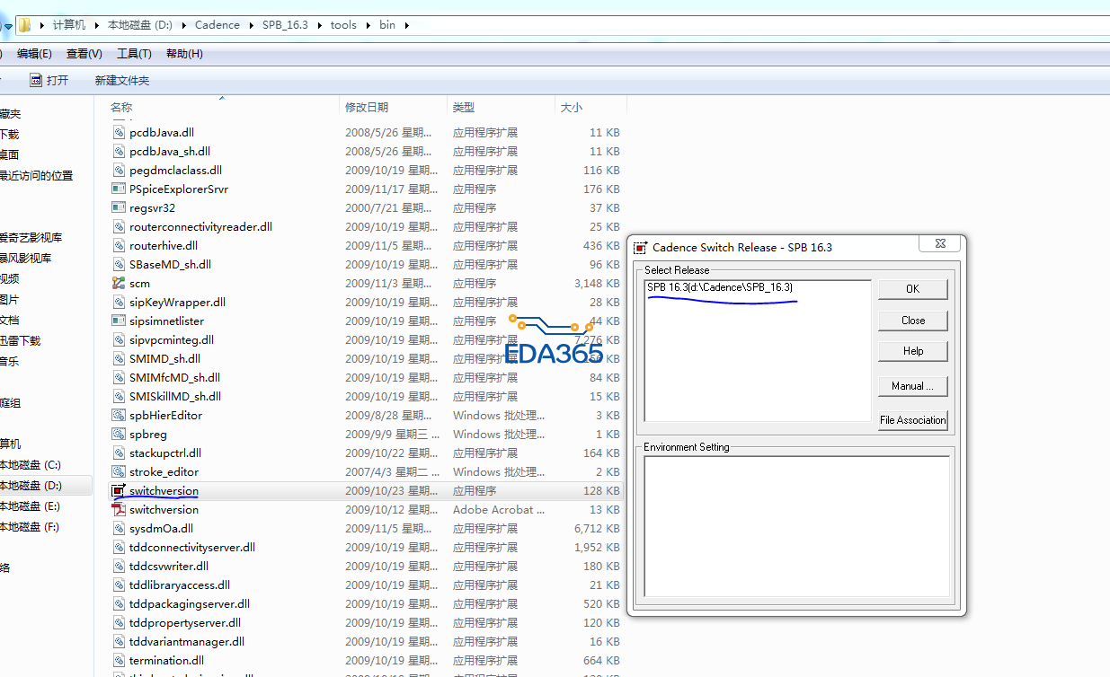Click the Manual ... button

coord(912,386)
